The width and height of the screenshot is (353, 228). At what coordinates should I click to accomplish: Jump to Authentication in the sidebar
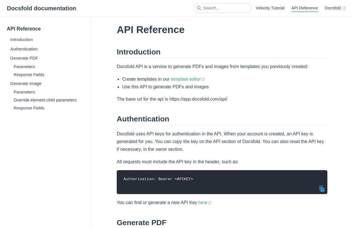[24, 49]
